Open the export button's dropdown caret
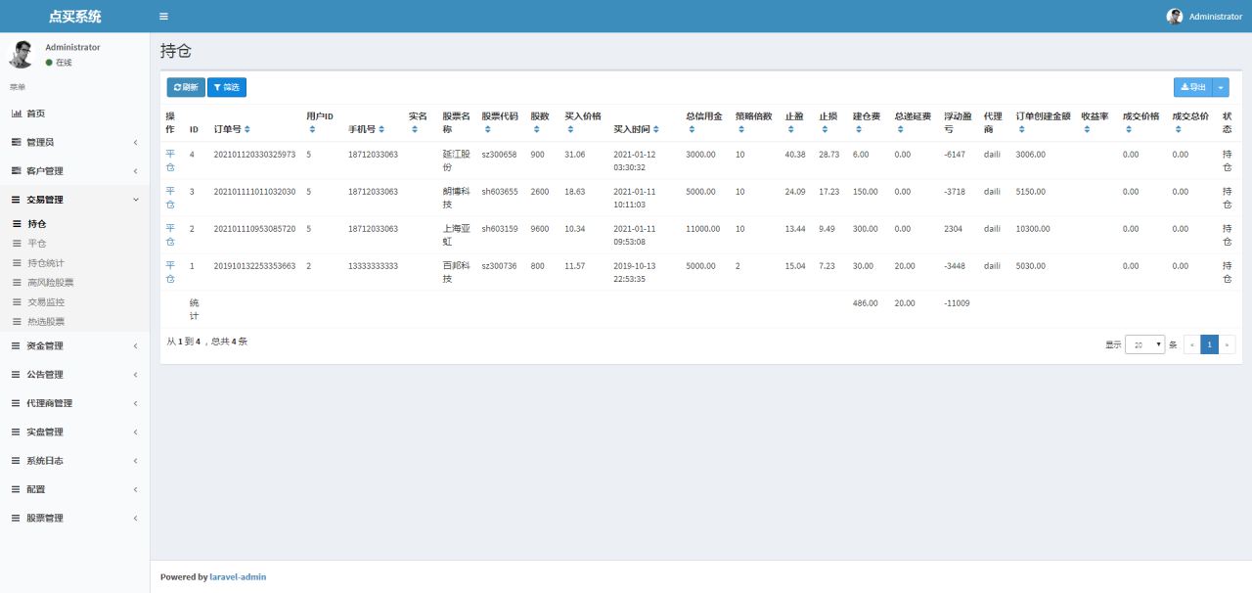Screen dimensions: 1252x593 1219,87
